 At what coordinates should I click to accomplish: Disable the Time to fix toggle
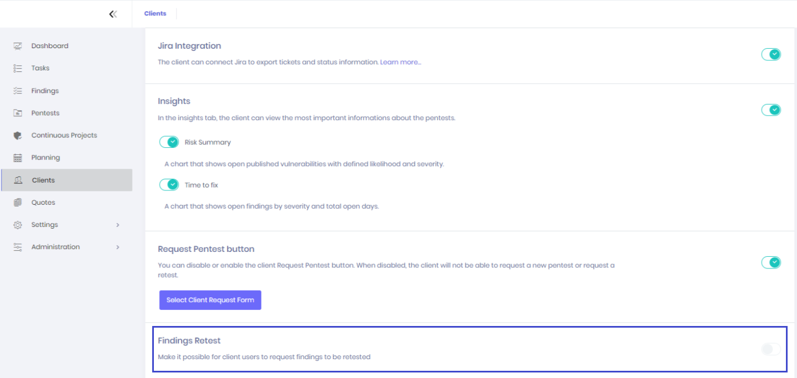[x=169, y=185]
